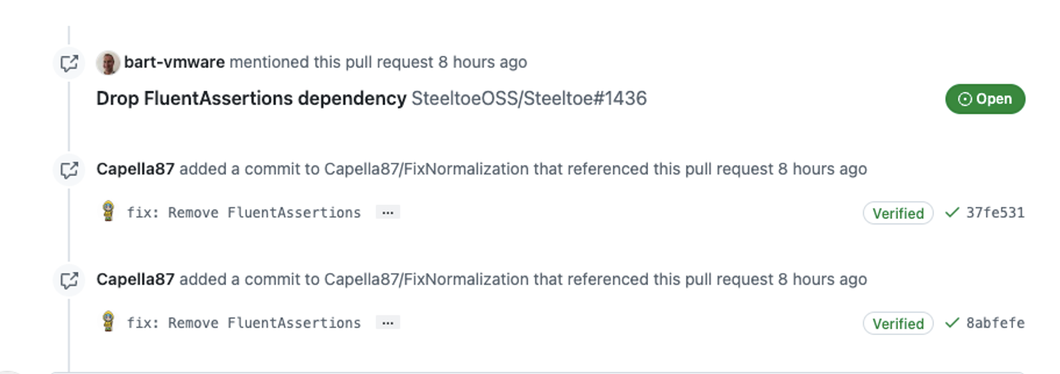Image resolution: width=1060 pixels, height=374 pixels.
Task: Open commit hash 8abfefe
Action: (x=995, y=323)
